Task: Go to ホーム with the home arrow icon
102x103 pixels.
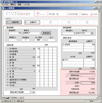Action: pos(40,14)
